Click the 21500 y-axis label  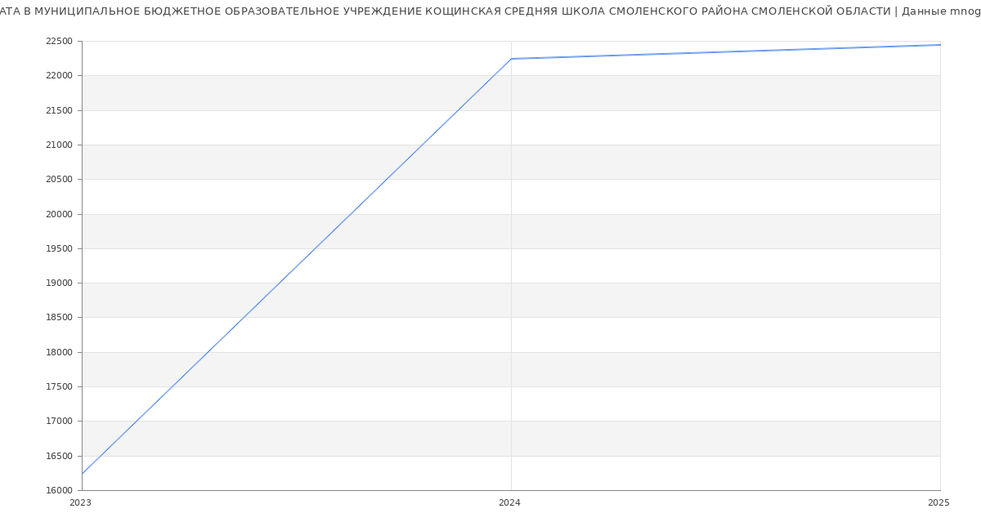pyautogui.click(x=60, y=110)
